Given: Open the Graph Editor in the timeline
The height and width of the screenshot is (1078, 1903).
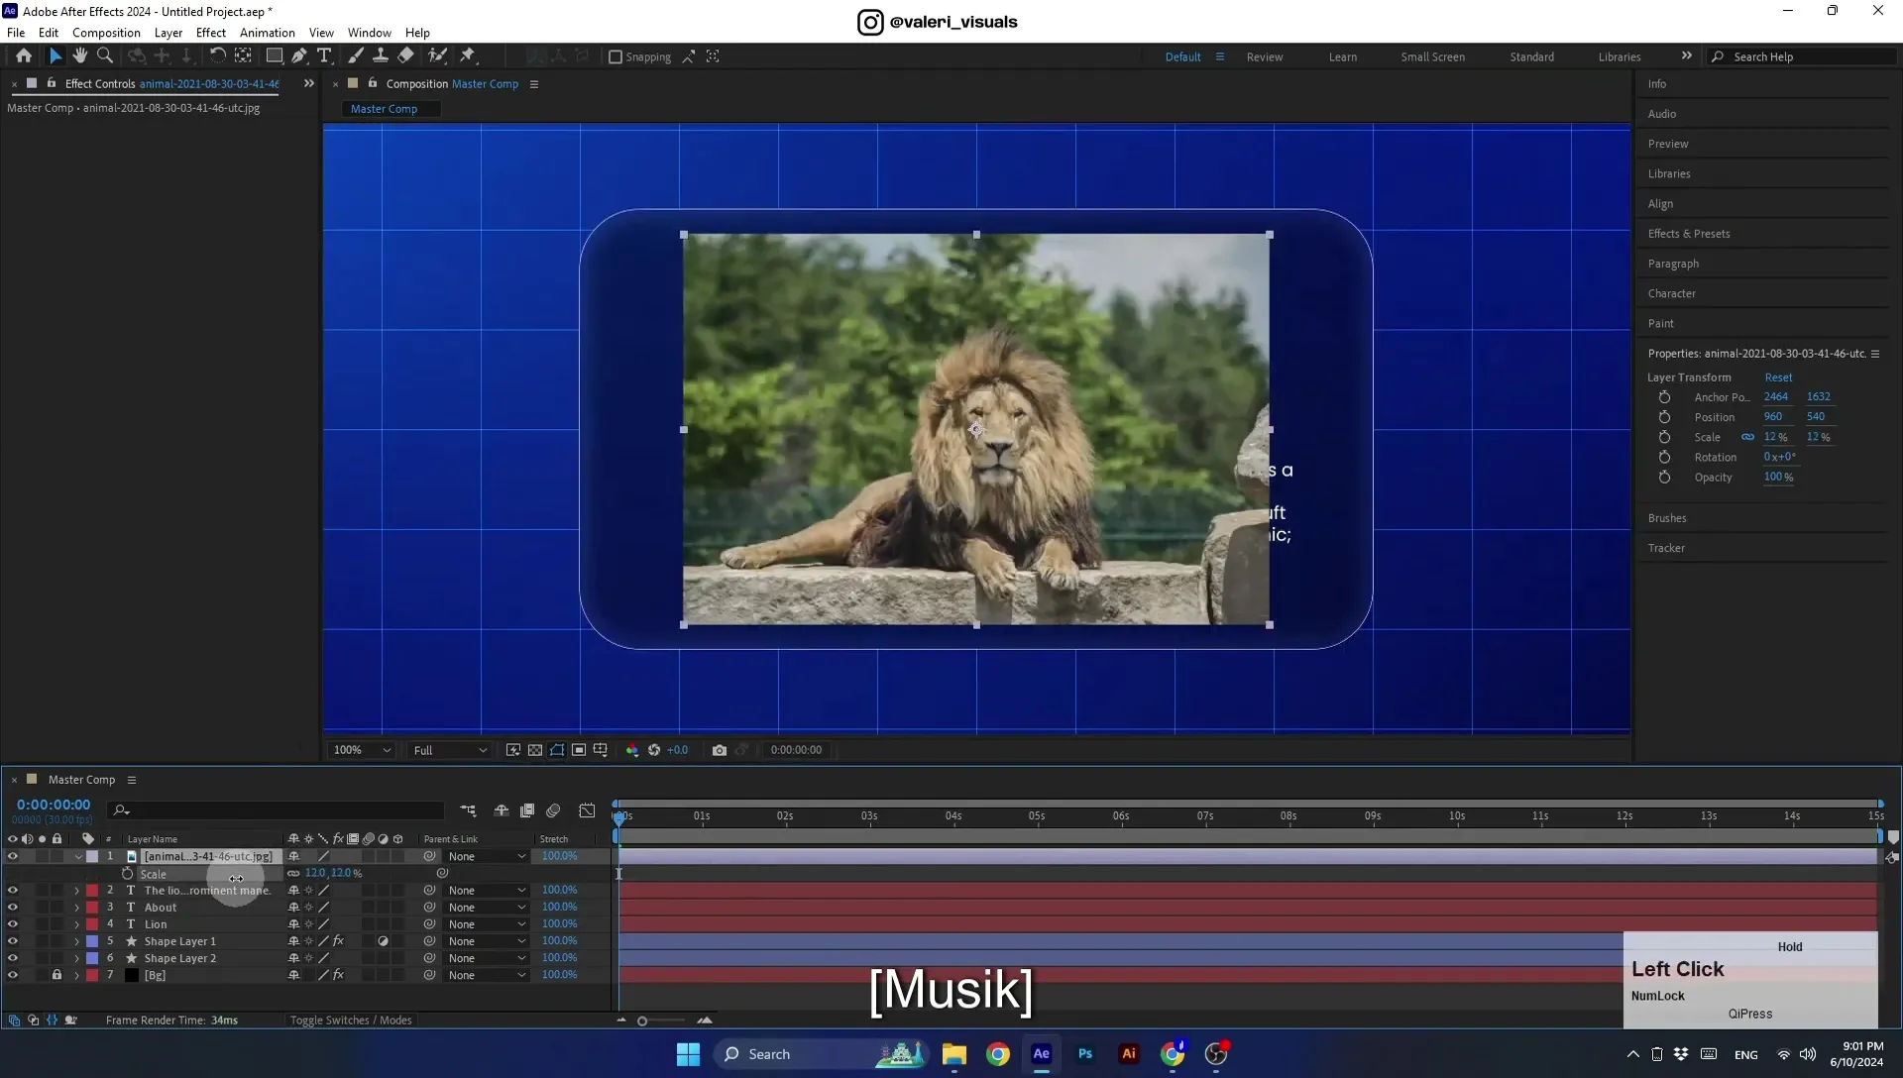Looking at the screenshot, I should pyautogui.click(x=587, y=810).
